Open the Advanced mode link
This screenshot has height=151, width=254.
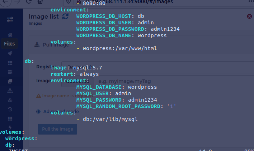pyautogui.click(x=61, y=111)
